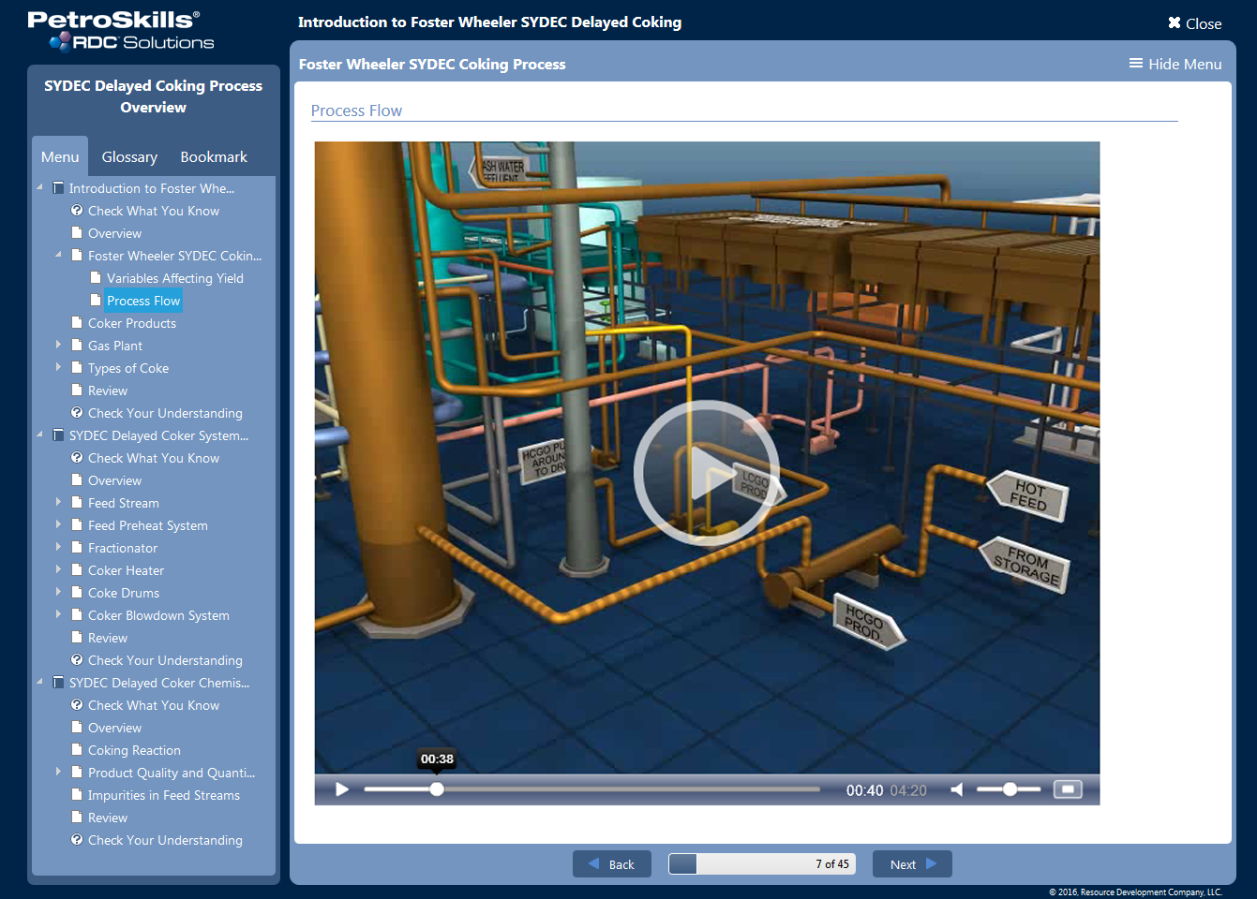Open Review under Coker System section
1257x899 pixels.
(108, 638)
